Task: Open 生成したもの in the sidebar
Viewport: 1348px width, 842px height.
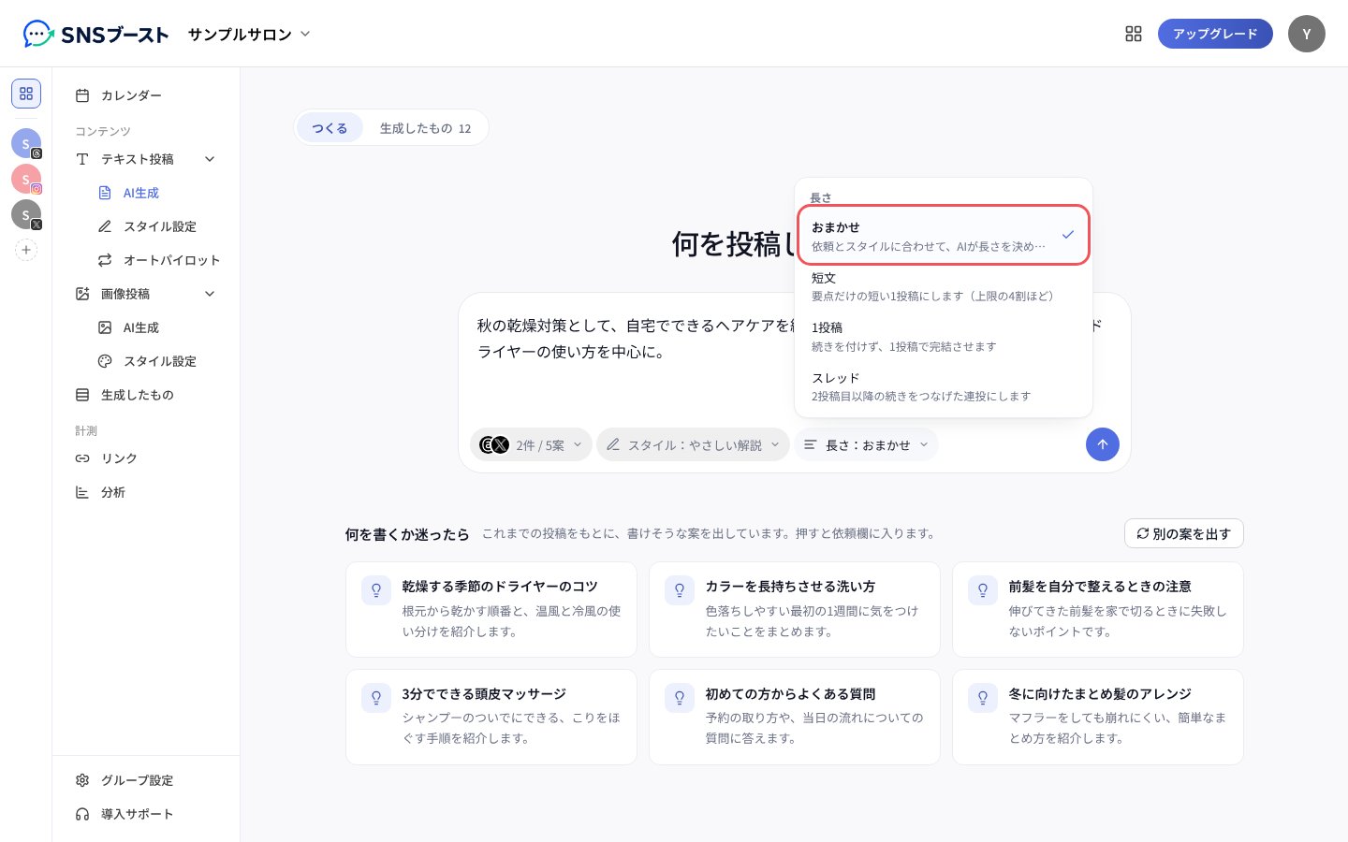Action: 146,395
